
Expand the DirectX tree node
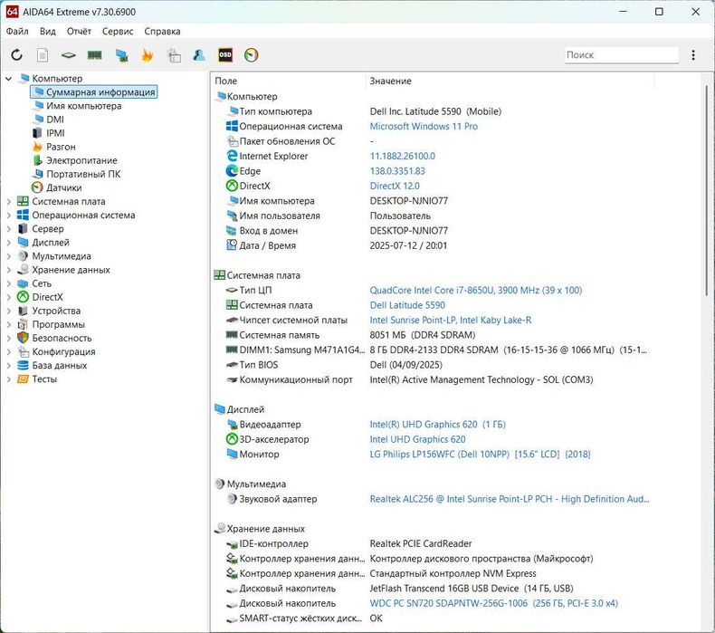tap(8, 297)
